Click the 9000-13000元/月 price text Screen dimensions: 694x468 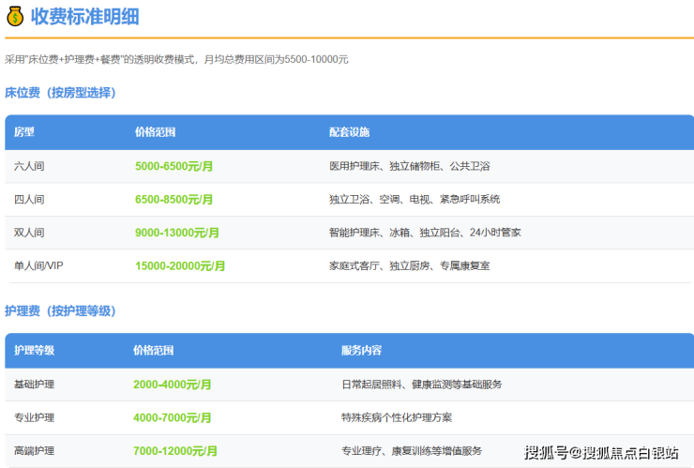177,233
